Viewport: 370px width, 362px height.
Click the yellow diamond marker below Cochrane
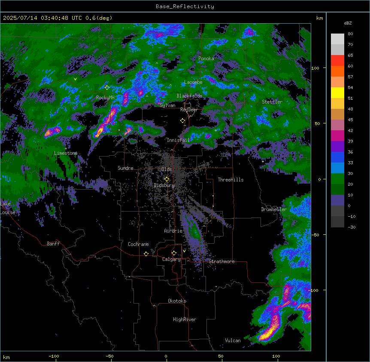click(x=146, y=254)
